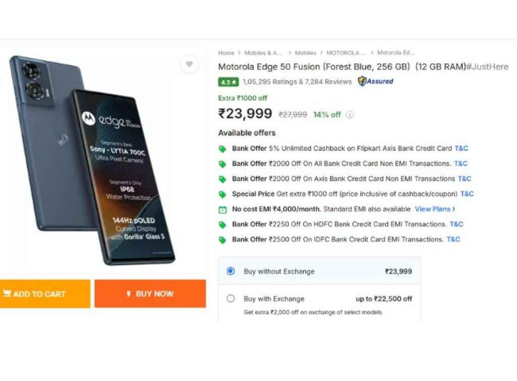Click the BUY NOW button
The height and width of the screenshot is (381, 517).
(x=150, y=293)
